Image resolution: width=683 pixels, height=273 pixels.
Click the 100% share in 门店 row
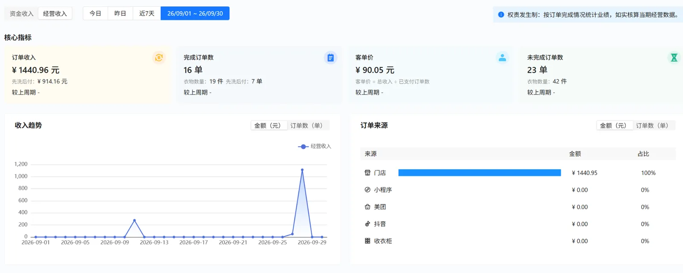(648, 173)
